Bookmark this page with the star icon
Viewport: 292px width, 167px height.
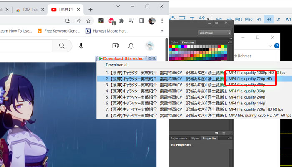[88, 21]
